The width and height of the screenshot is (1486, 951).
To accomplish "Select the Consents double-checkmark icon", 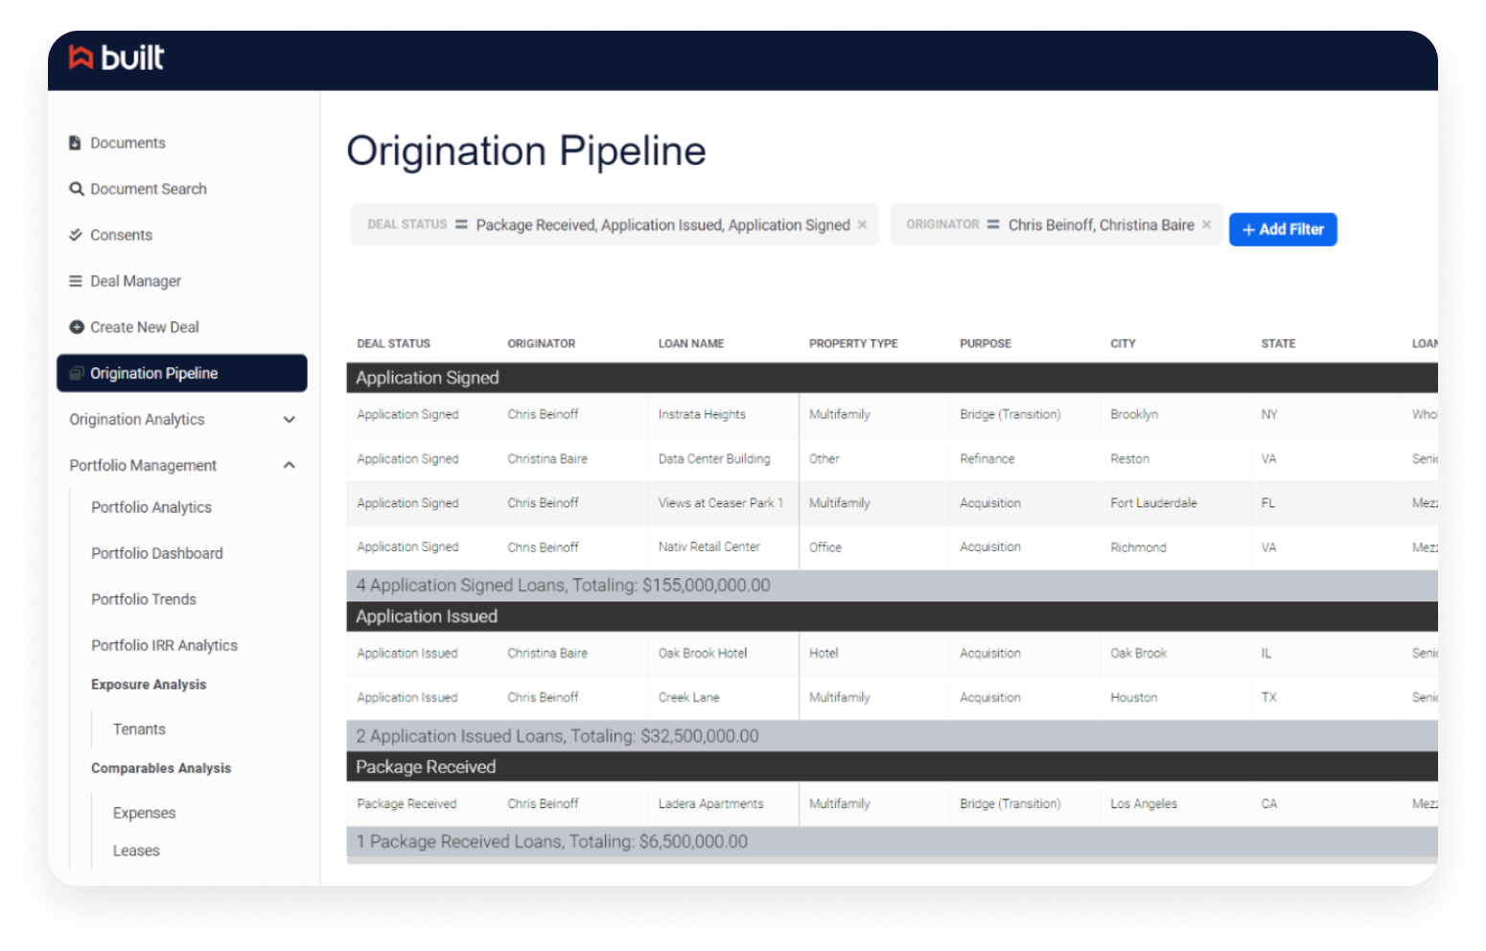I will [77, 235].
